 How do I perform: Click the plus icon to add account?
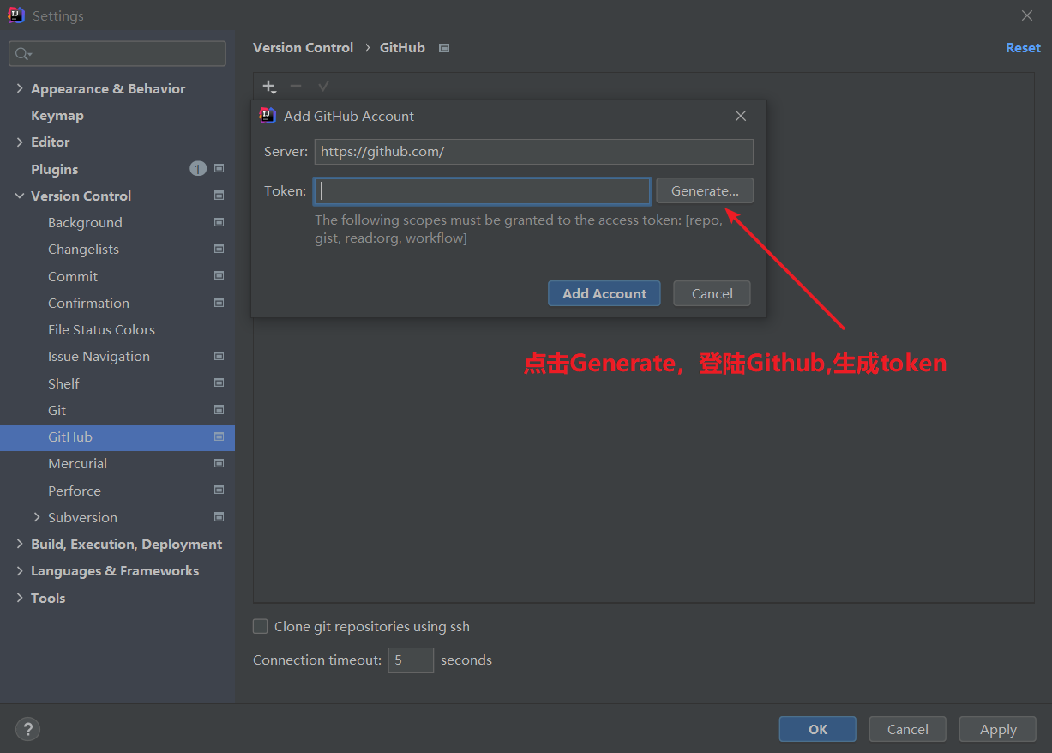click(x=268, y=87)
